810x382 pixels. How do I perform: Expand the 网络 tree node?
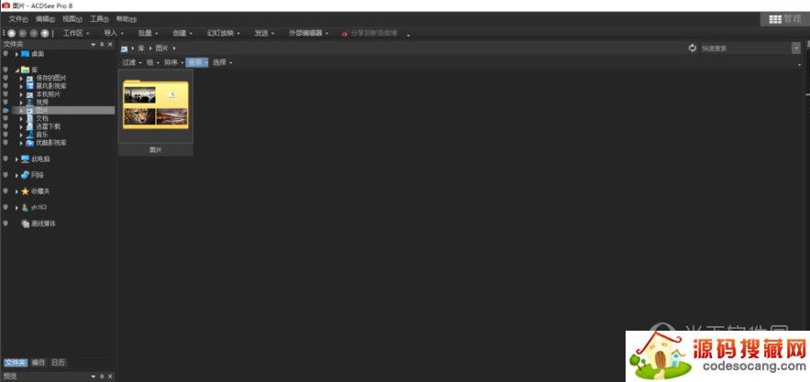(17, 175)
